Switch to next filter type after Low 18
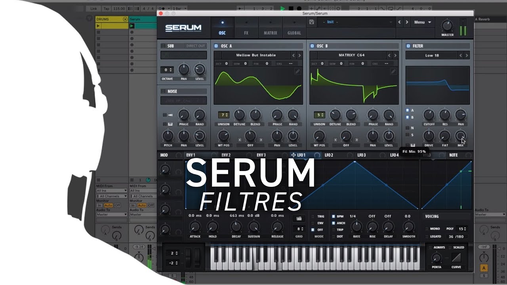The image size is (507, 285). tap(467, 55)
